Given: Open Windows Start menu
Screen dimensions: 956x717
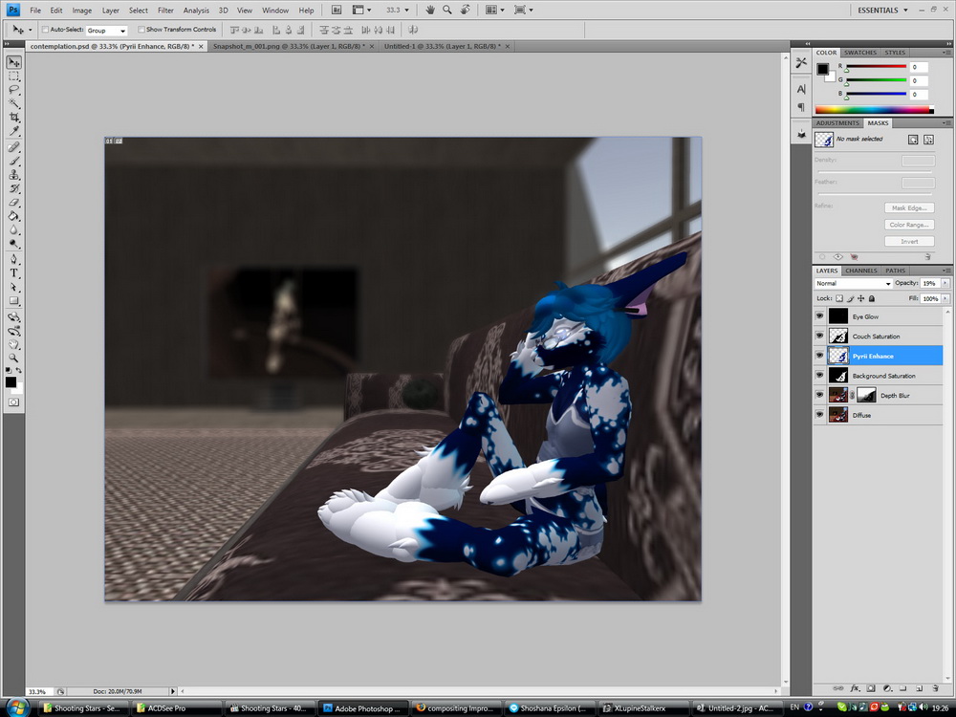Looking at the screenshot, I should click(16, 707).
